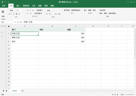Image resolution: width=136 pixels, height=96 pixels.
Task: Click 删除 Delete cells button
Action: [x=90, y=10]
